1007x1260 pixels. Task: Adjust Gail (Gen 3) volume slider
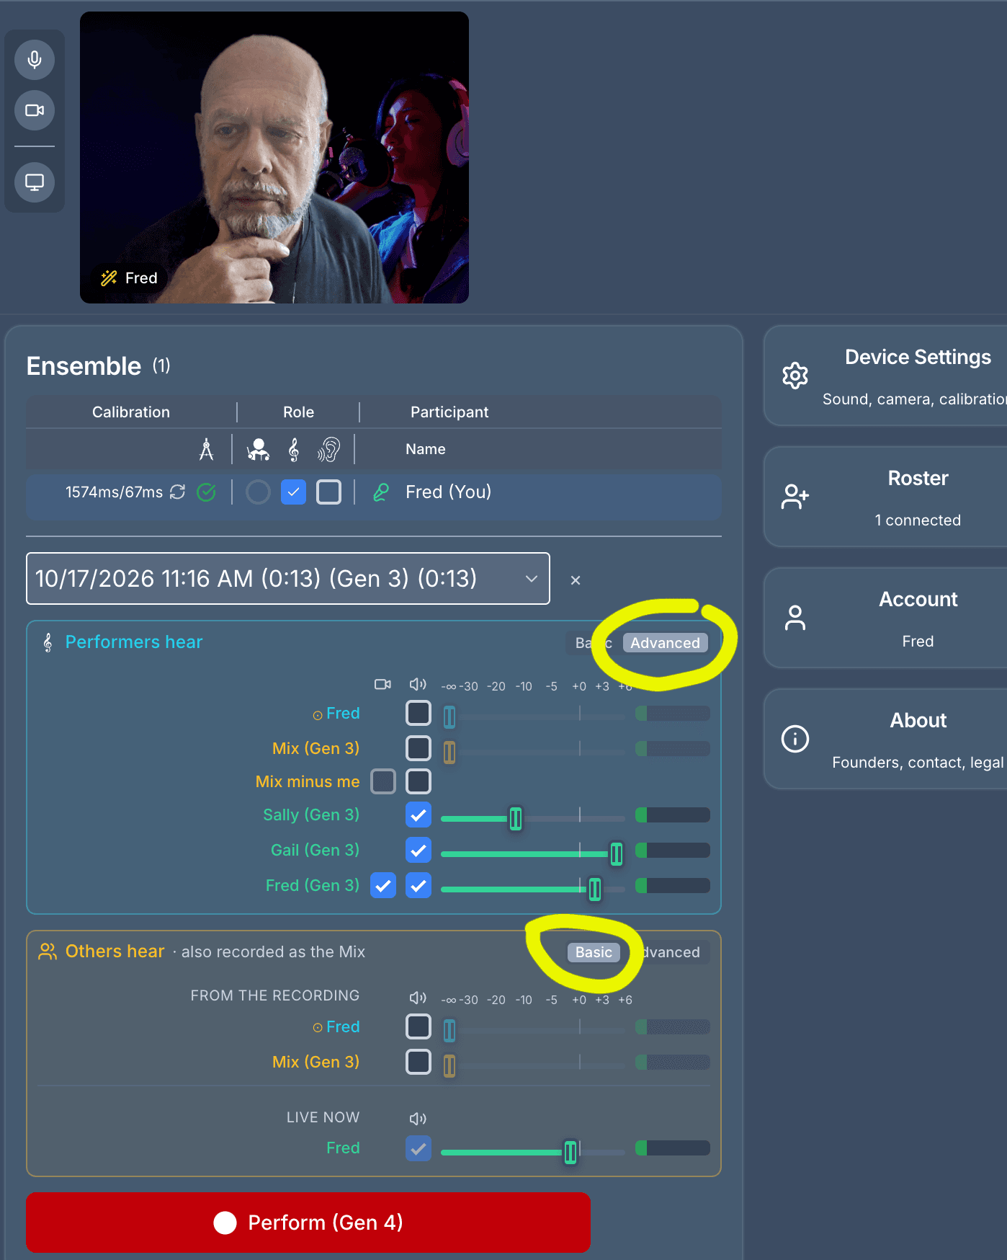617,853
